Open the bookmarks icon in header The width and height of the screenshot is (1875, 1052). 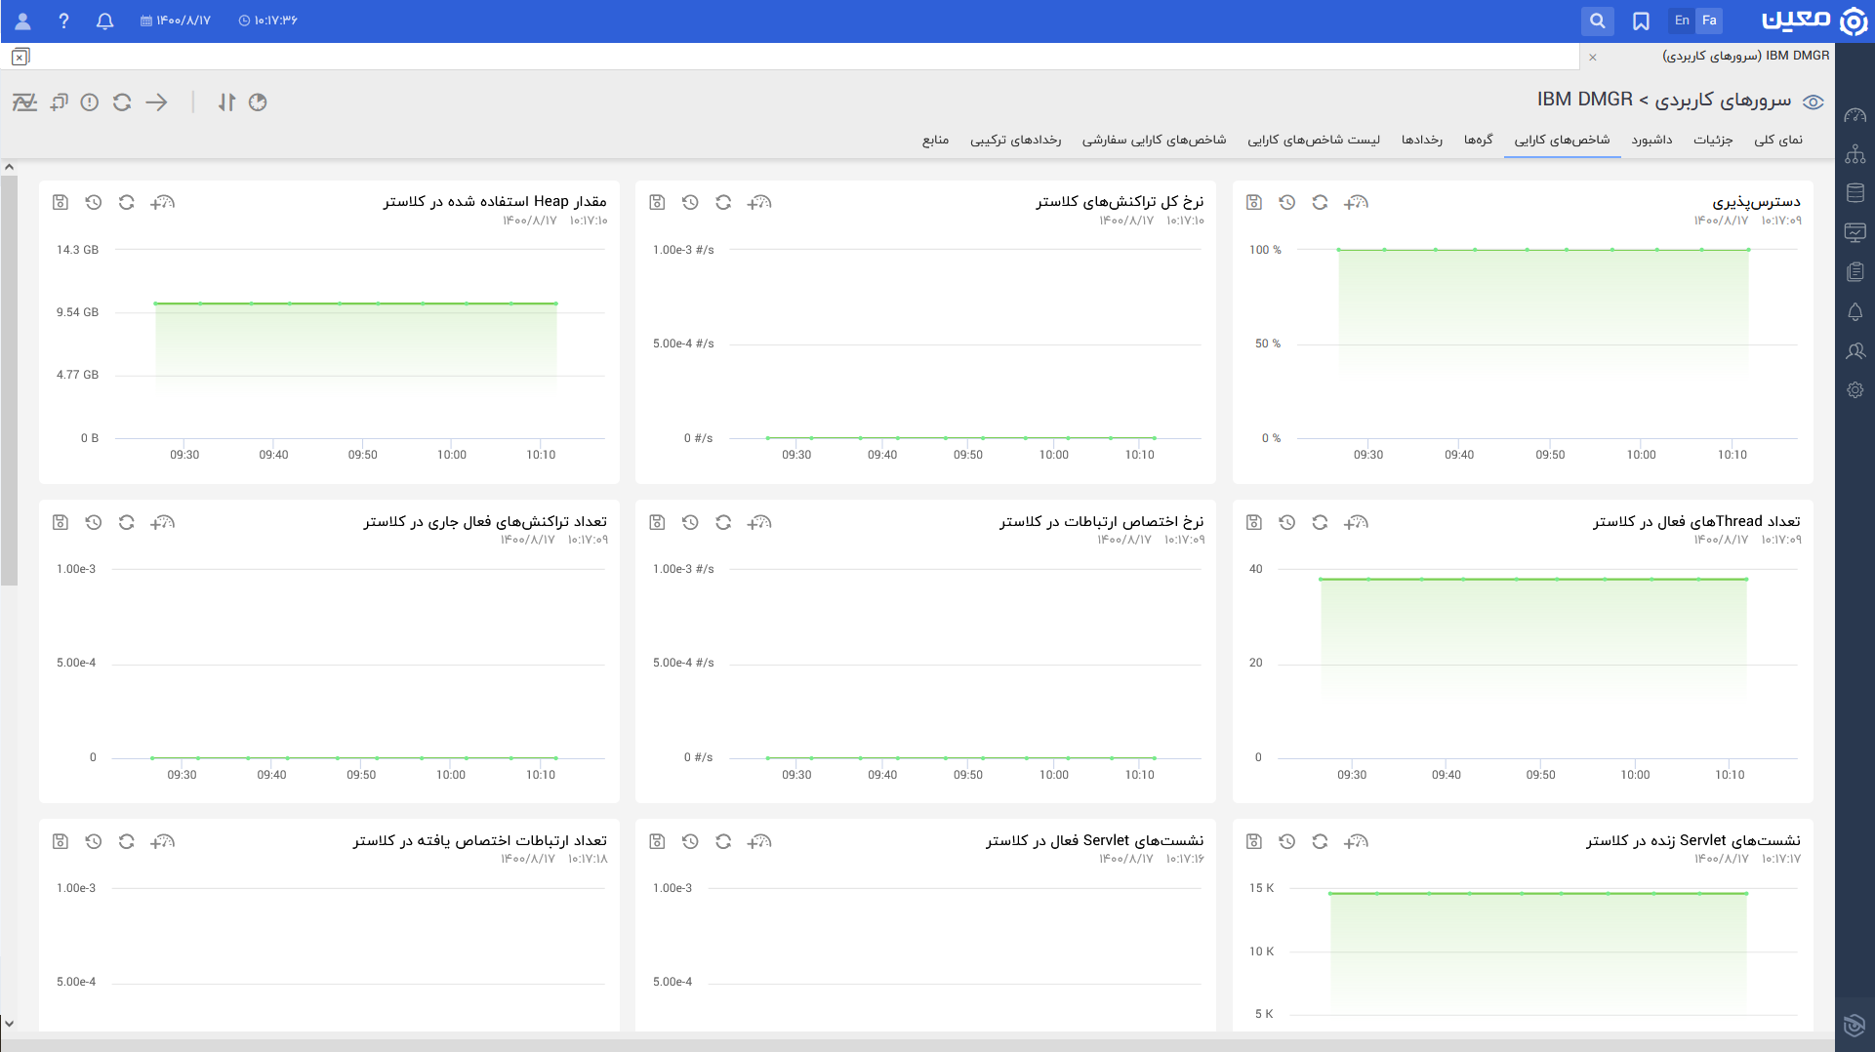pos(1641,20)
